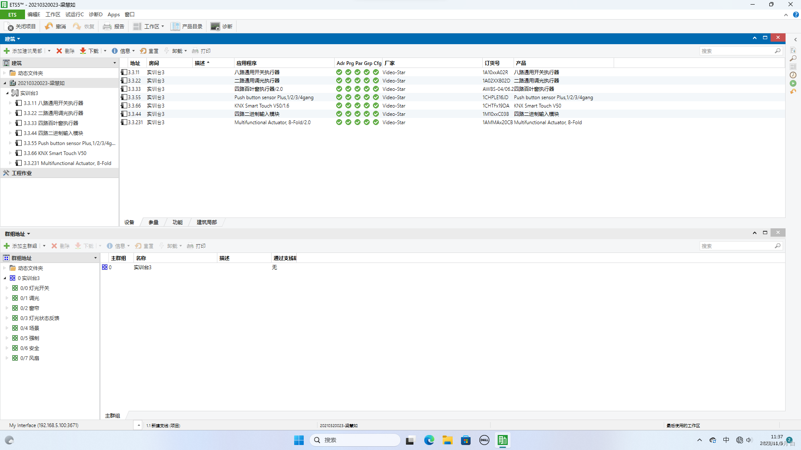The width and height of the screenshot is (801, 450).
Task: Switch to the 建筑局部 tab
Action: coord(207,222)
